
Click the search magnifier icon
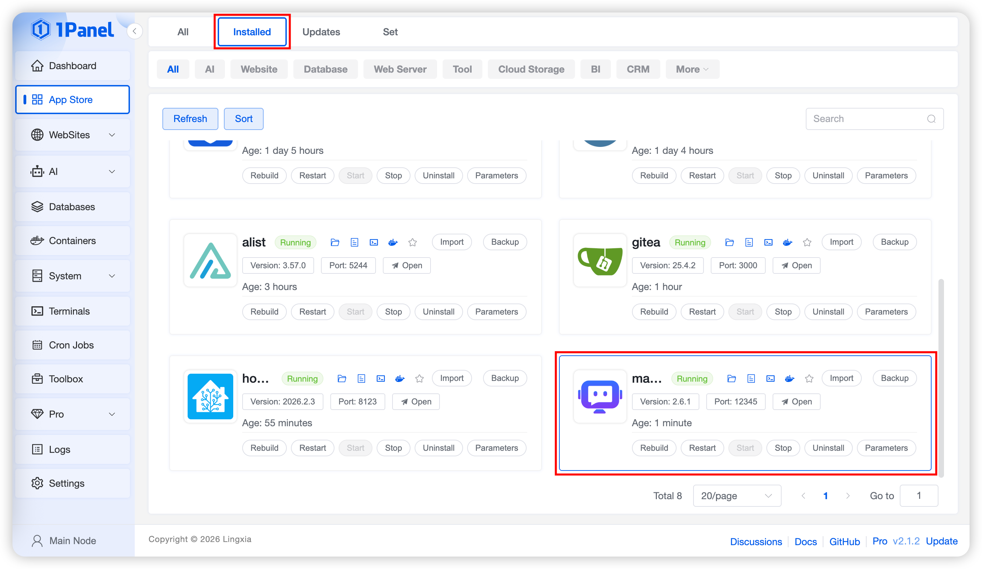[931, 119]
